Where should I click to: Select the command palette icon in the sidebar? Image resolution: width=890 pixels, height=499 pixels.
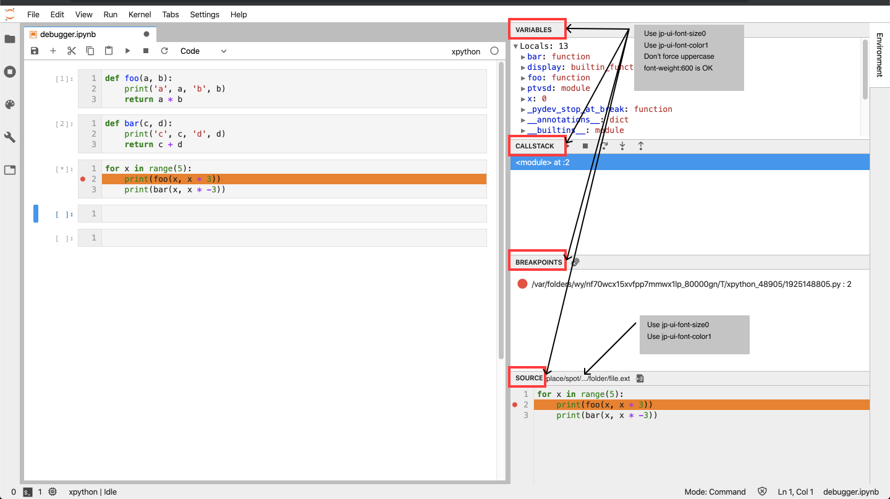click(x=10, y=104)
